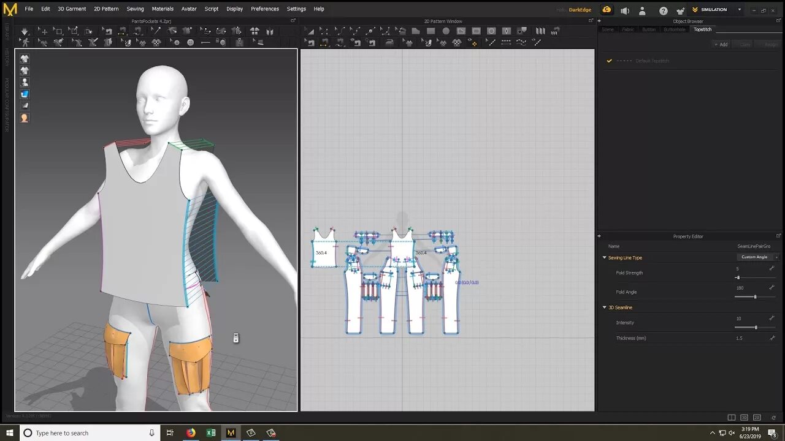Activate 3D Free Sewing tool
This screenshot has width=785, height=441.
139,31
